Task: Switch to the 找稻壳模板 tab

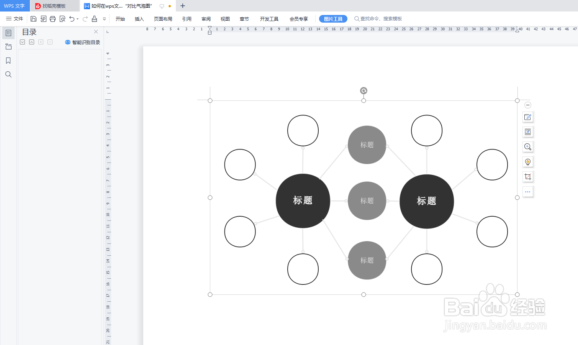Action: (x=54, y=6)
